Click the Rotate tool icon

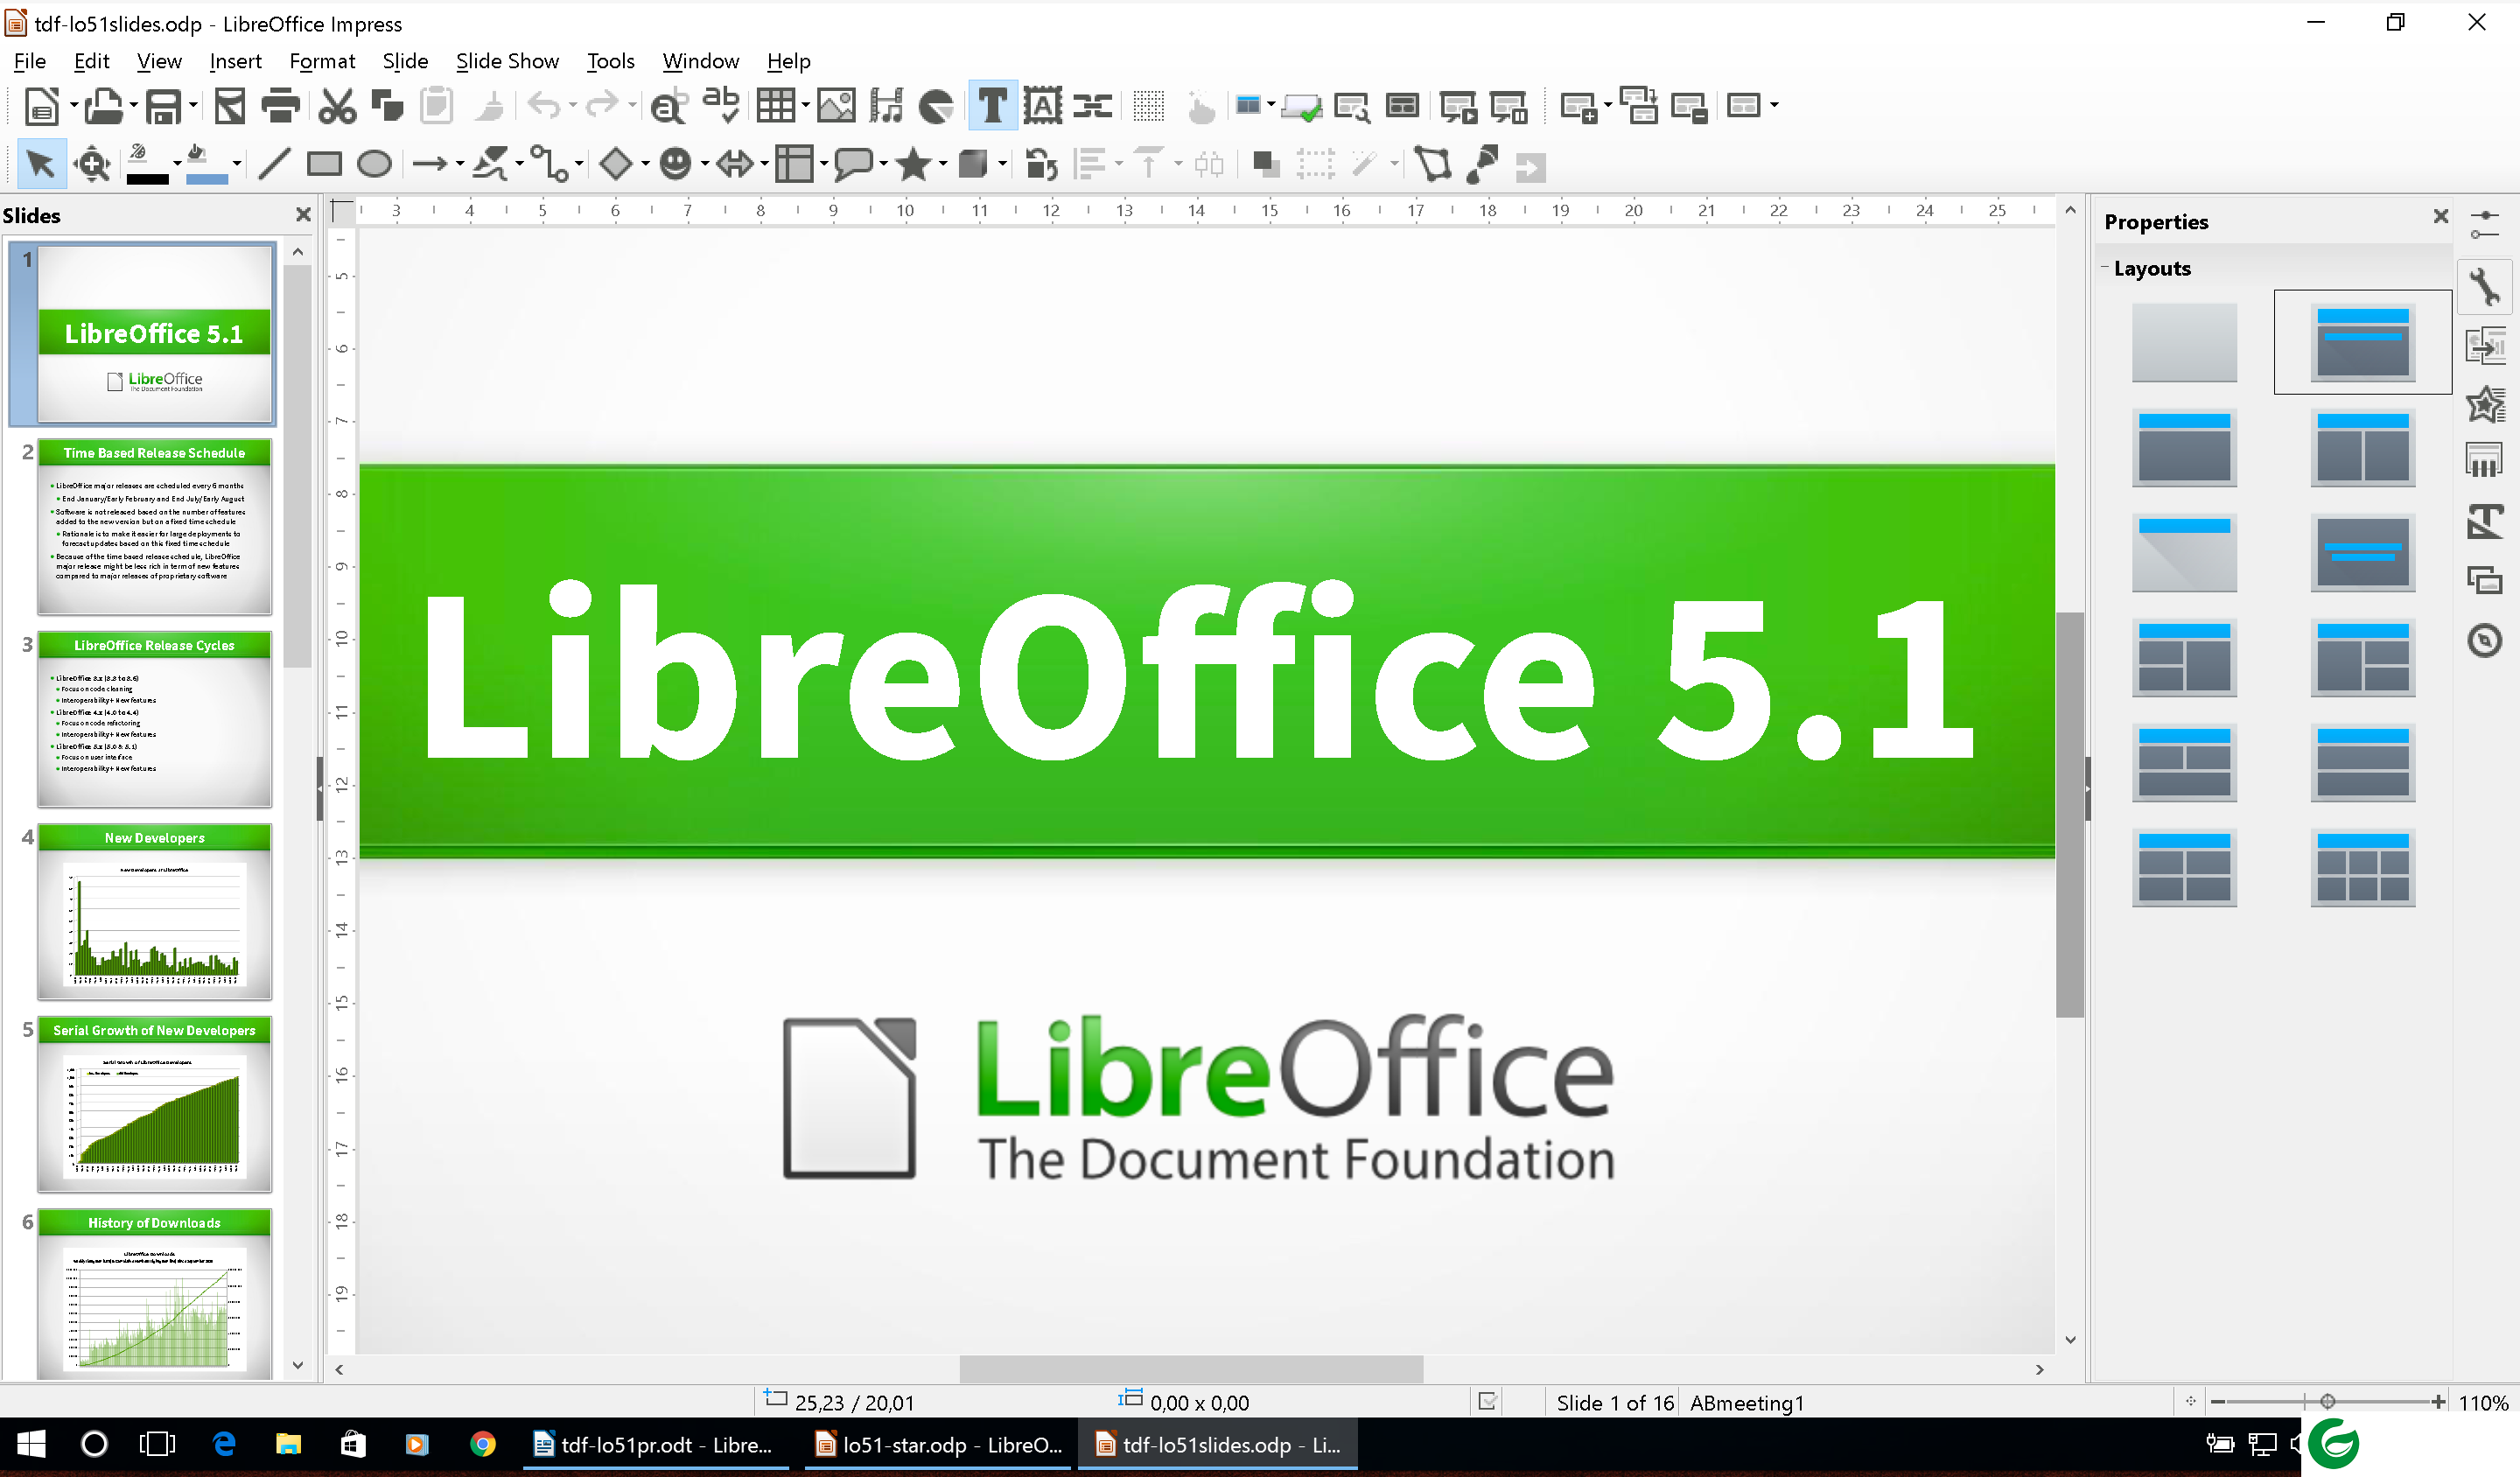click(1042, 164)
